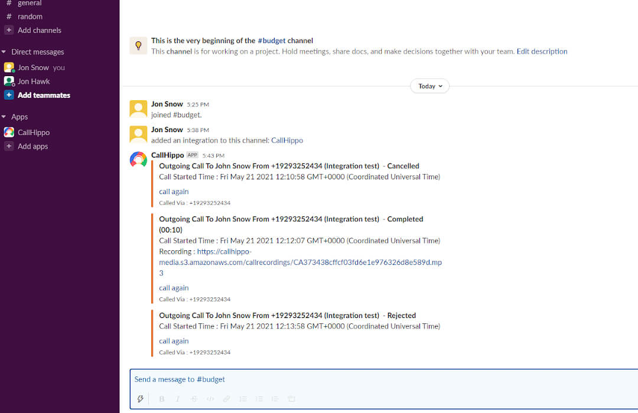Screen dimensions: 638x413
Task: Click the Completed outgoing call title
Action: (x=291, y=224)
